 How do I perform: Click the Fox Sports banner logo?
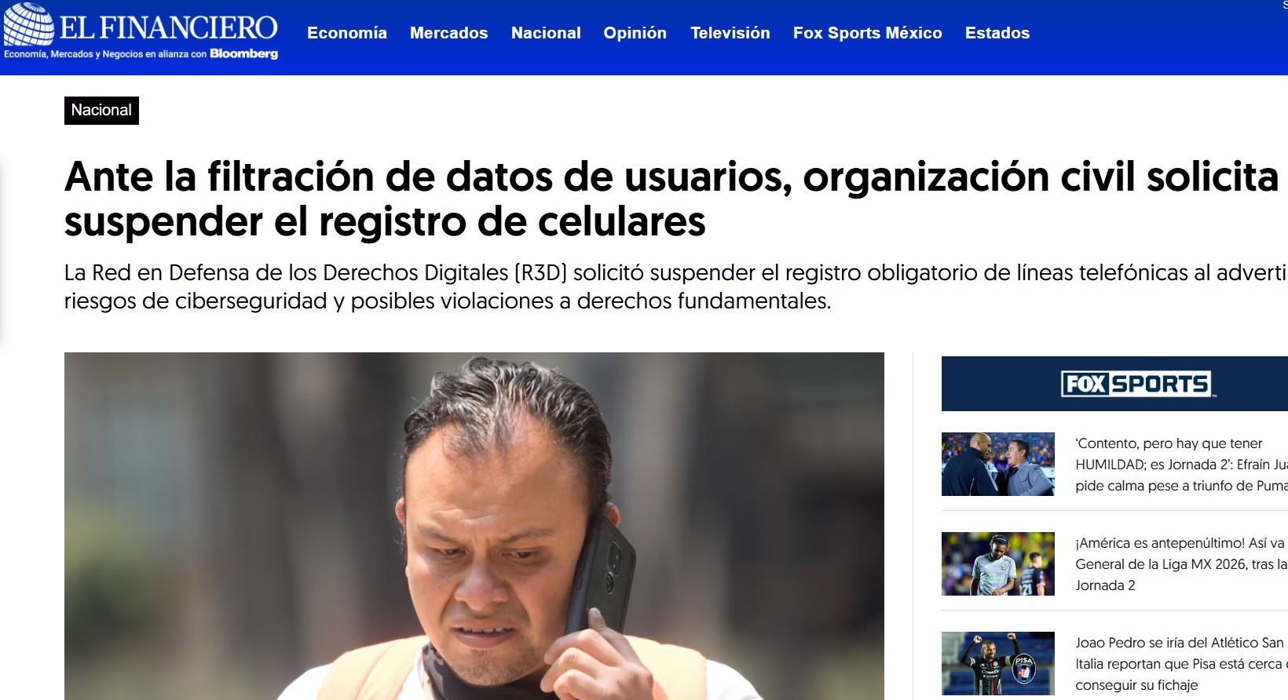pyautogui.click(x=1136, y=384)
